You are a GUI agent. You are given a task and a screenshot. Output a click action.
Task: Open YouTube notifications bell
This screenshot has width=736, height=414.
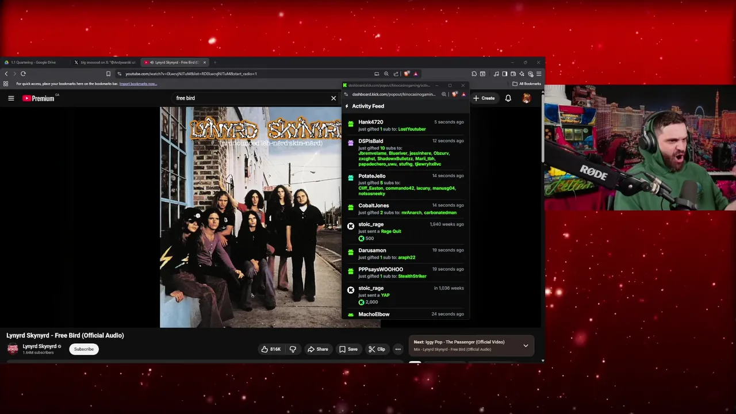[508, 98]
